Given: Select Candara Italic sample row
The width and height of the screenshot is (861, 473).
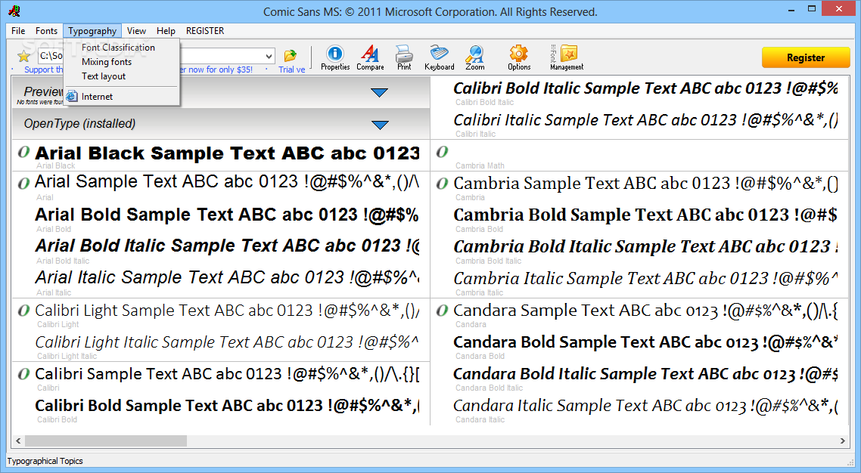Looking at the screenshot, I should 645,406.
